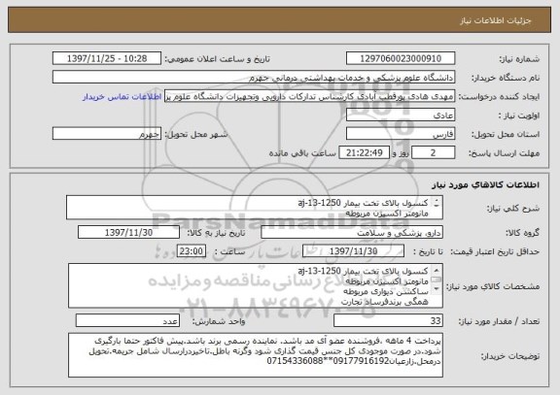Click the up arrow of the specifications scrollbar
This screenshot has width=560, height=395.
pyautogui.click(x=437, y=270)
